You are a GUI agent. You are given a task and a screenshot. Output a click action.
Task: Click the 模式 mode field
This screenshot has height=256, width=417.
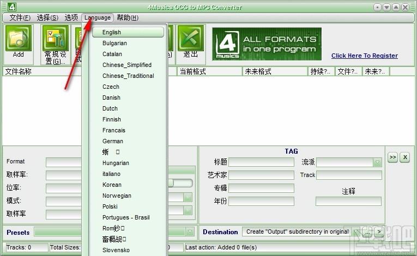[64, 201]
